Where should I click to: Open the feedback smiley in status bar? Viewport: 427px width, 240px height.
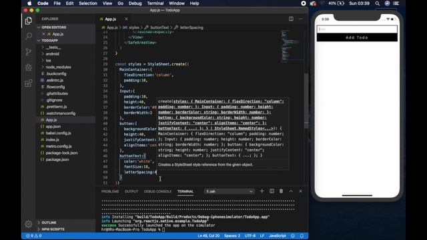coord(293,235)
